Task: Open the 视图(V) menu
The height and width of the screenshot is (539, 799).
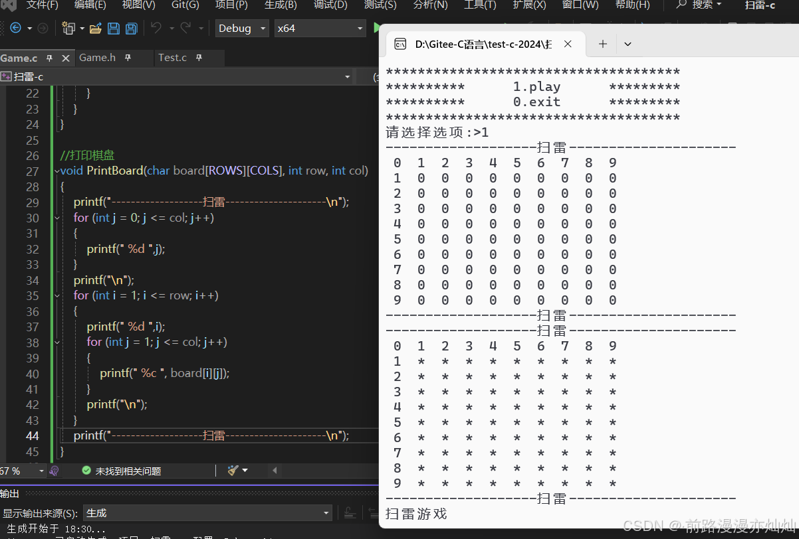Action: click(138, 5)
